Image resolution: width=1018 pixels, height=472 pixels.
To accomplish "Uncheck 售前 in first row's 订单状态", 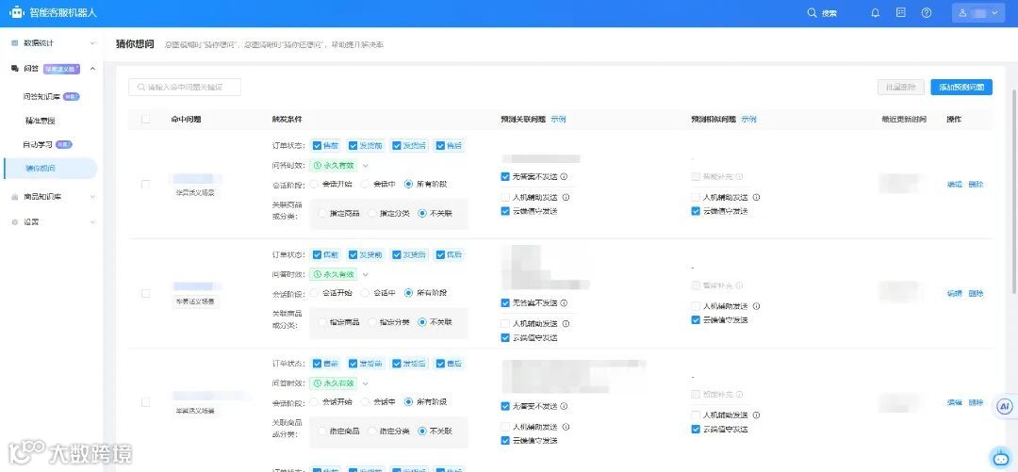I will (317, 146).
